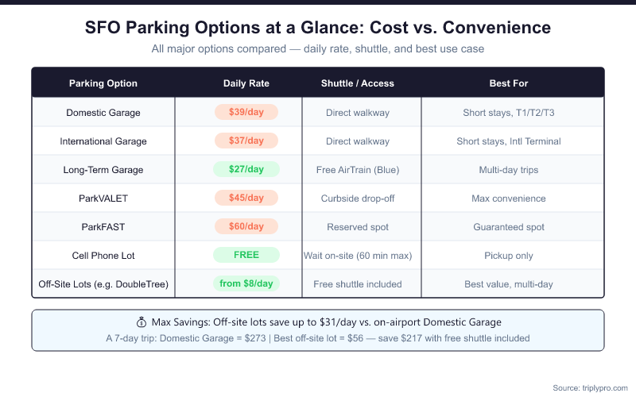Select the Off-Site Lots (e.g. DoubleTree) label
This screenshot has height=397, width=636.
[103, 283]
